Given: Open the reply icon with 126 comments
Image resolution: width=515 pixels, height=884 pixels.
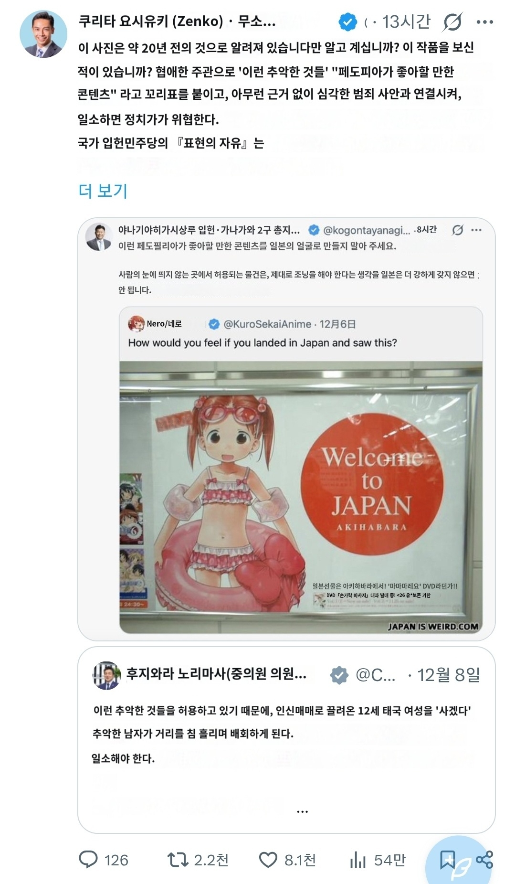Looking at the screenshot, I should [x=88, y=860].
